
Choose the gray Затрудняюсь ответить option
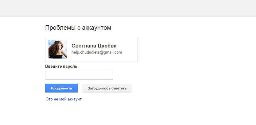coord(107,88)
